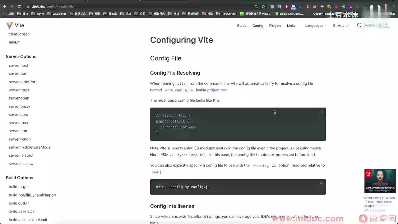
Task: Open the RSS feed extension icon
Action: click(329, 7)
